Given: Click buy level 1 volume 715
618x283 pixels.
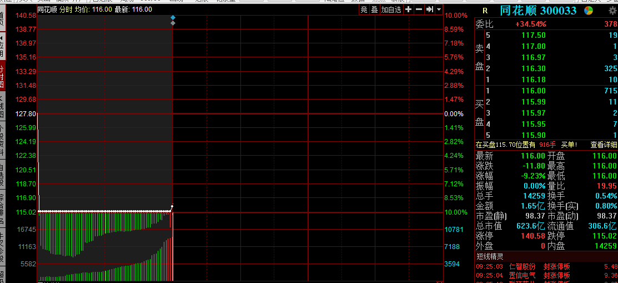Looking at the screenshot, I should (x=611, y=91).
